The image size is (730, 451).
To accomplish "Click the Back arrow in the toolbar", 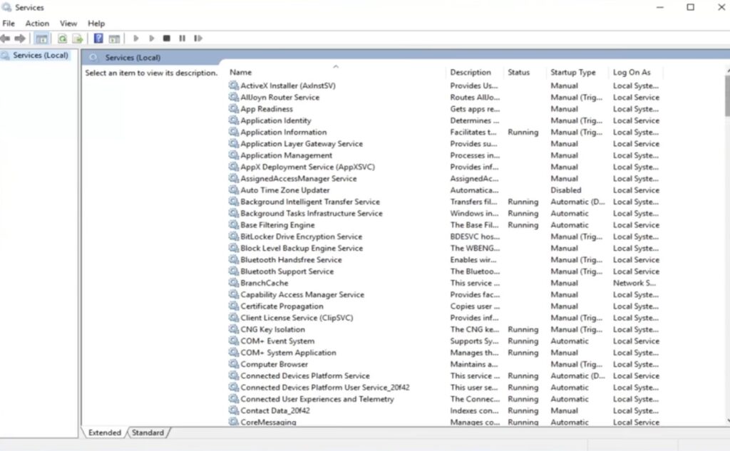I will click(x=6, y=38).
